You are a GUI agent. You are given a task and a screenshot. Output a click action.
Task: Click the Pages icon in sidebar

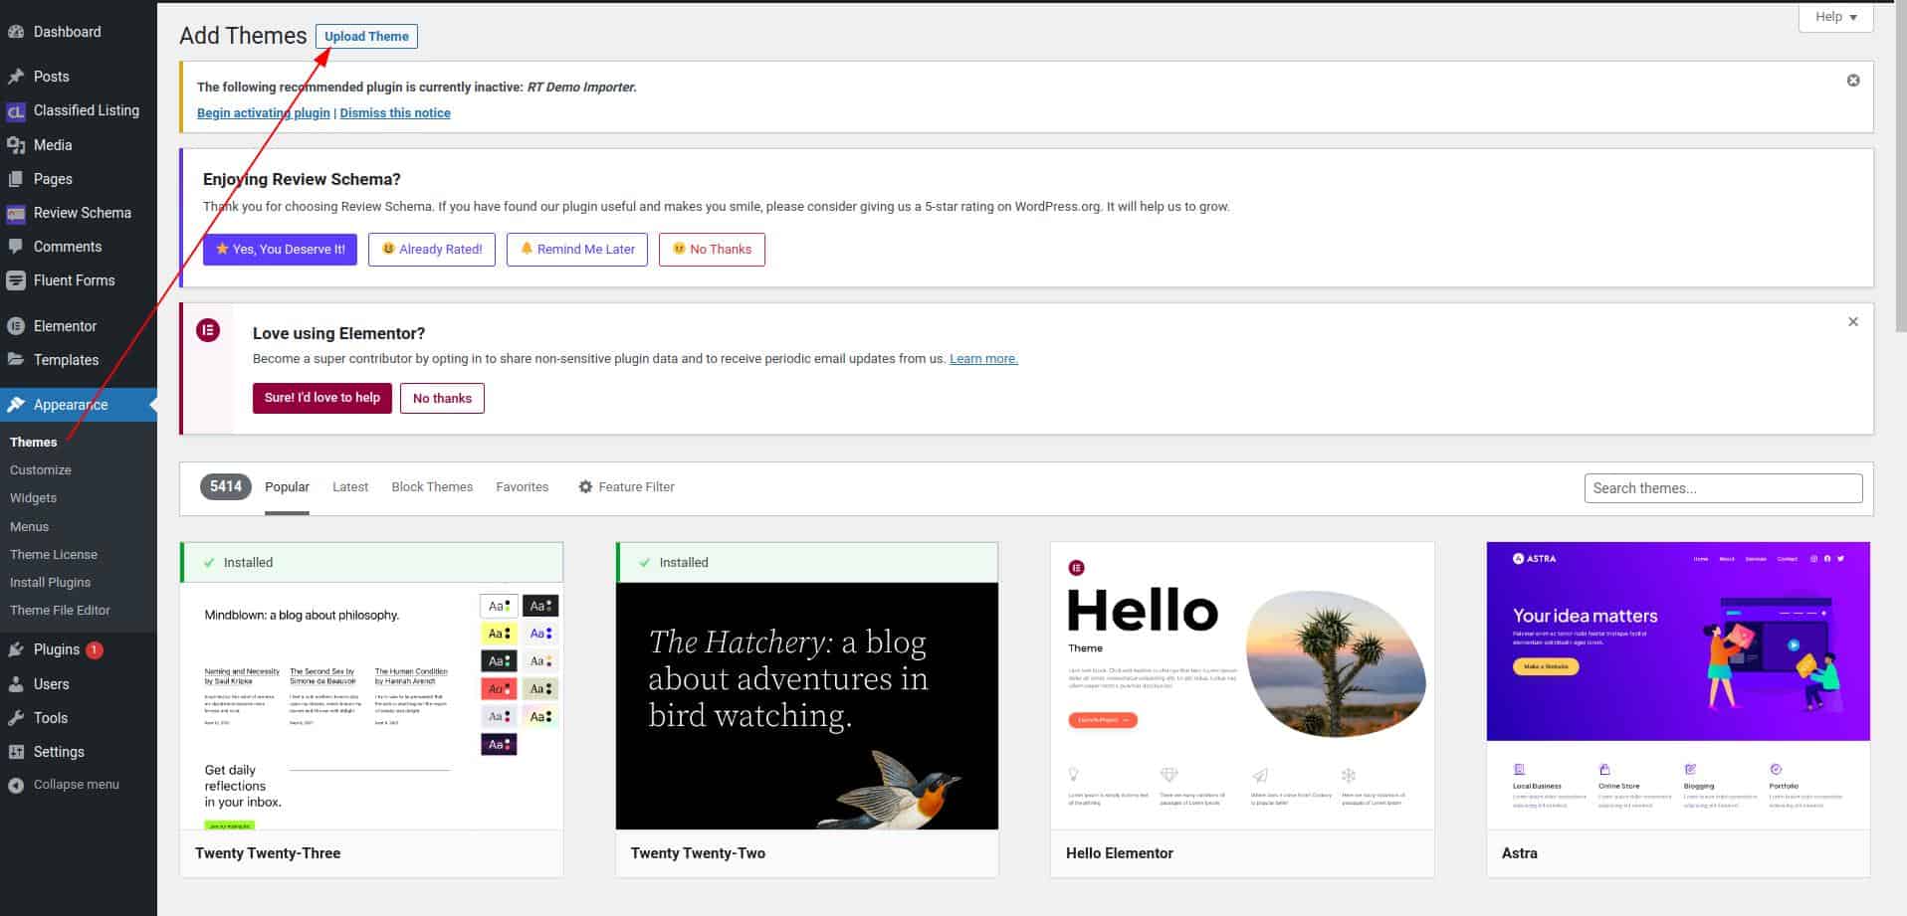[x=16, y=179]
